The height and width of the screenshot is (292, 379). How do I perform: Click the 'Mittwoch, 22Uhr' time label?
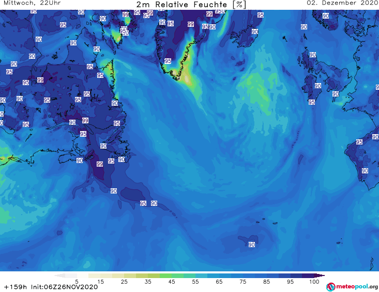[x=32, y=3]
